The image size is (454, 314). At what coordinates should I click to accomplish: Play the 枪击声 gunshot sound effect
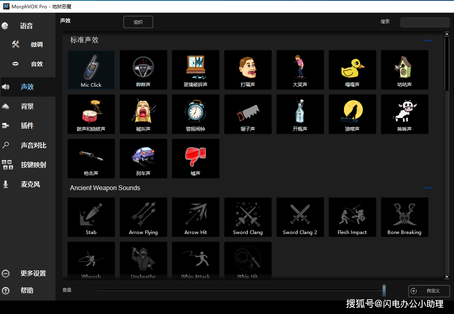point(91,158)
